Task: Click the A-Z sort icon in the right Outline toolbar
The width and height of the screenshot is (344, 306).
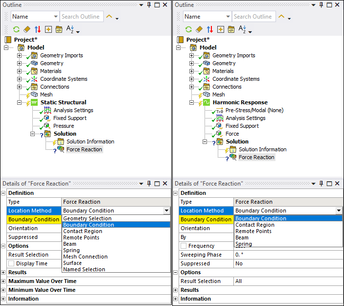Action: click(x=242, y=29)
